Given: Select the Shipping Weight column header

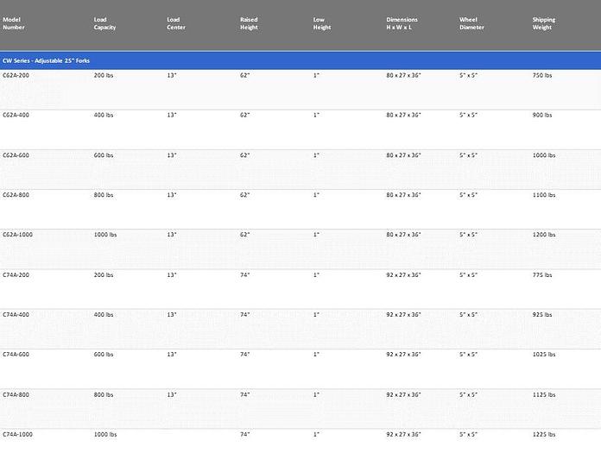Looking at the screenshot, I should (x=544, y=23).
